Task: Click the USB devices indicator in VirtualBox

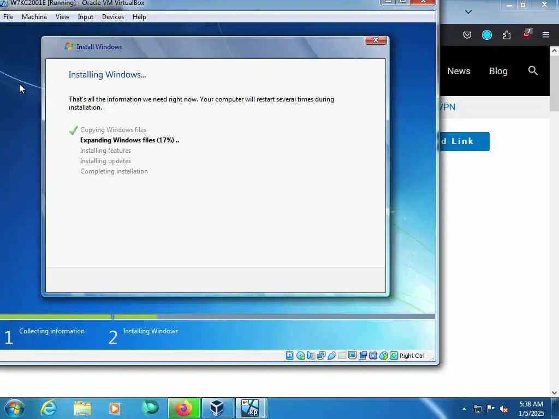Action: (x=331, y=356)
